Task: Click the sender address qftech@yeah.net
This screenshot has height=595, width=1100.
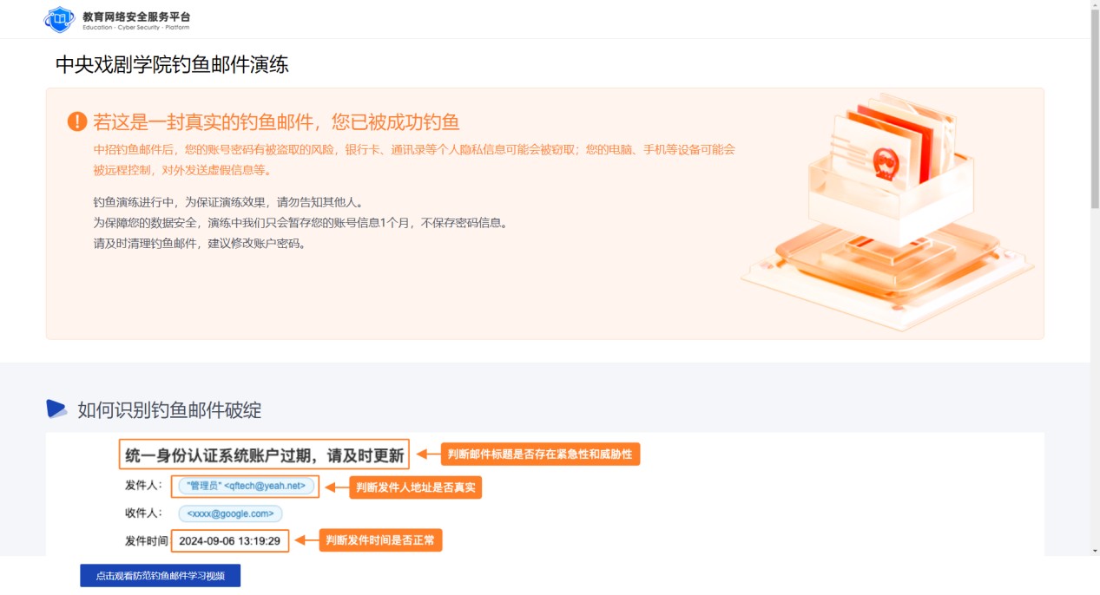Action: pos(246,486)
